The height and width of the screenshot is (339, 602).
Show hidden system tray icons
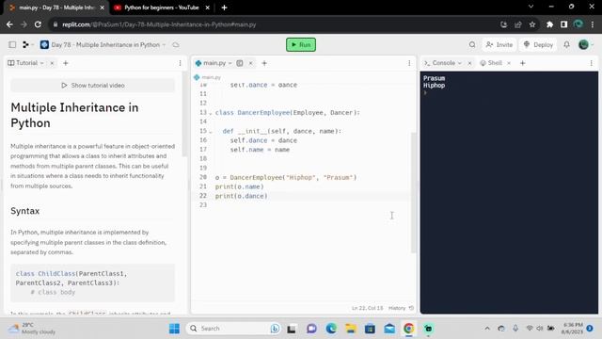[487, 329]
